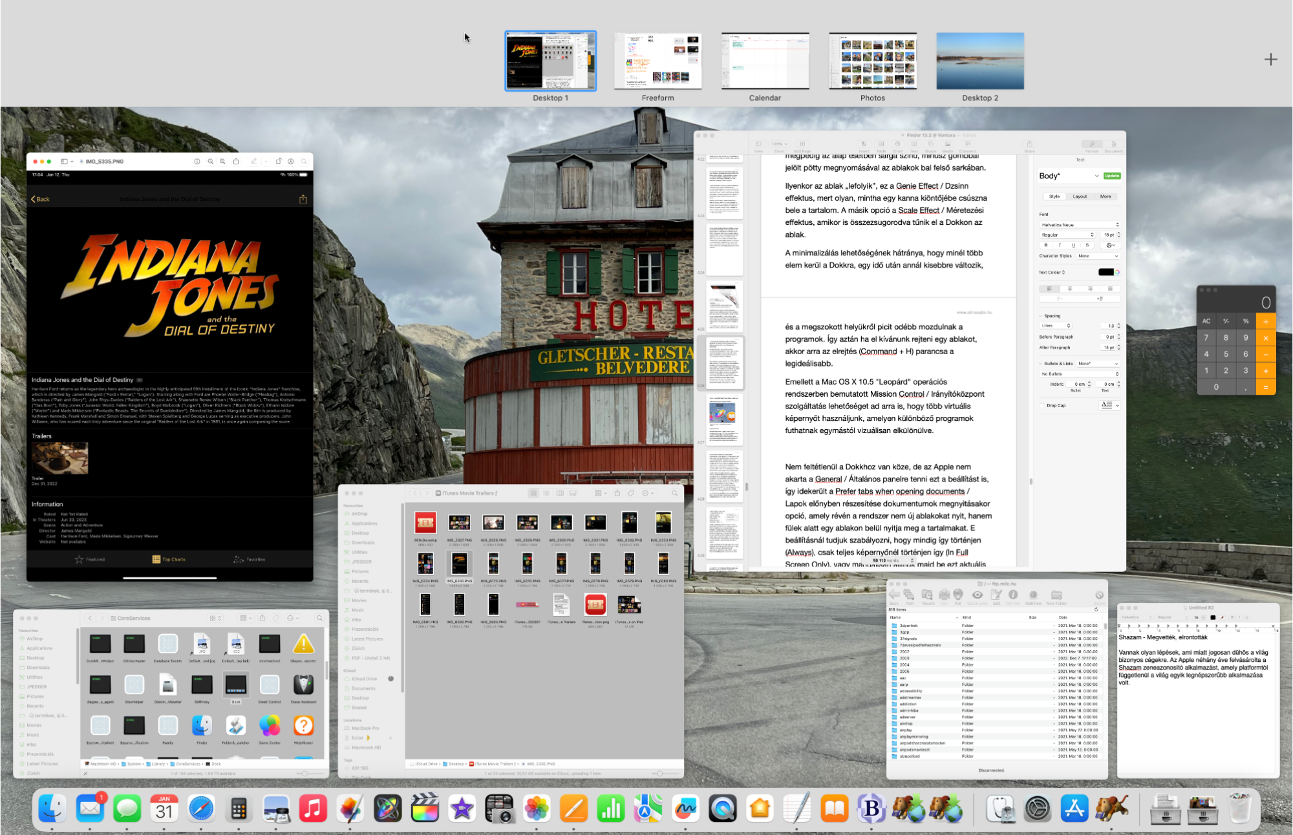1293x835 pixels.
Task: Select the Layout tab in Pages panel
Action: (x=1080, y=196)
